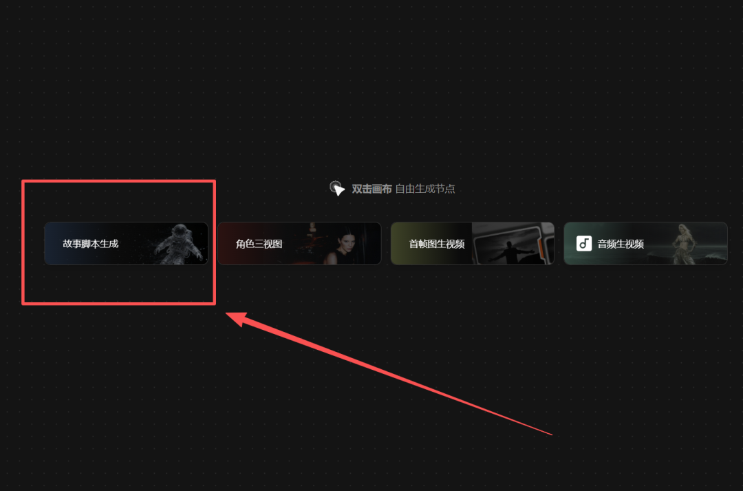Viewport: 743px width, 491px height.
Task: Open the 角色三视图 template card
Action: [299, 243]
